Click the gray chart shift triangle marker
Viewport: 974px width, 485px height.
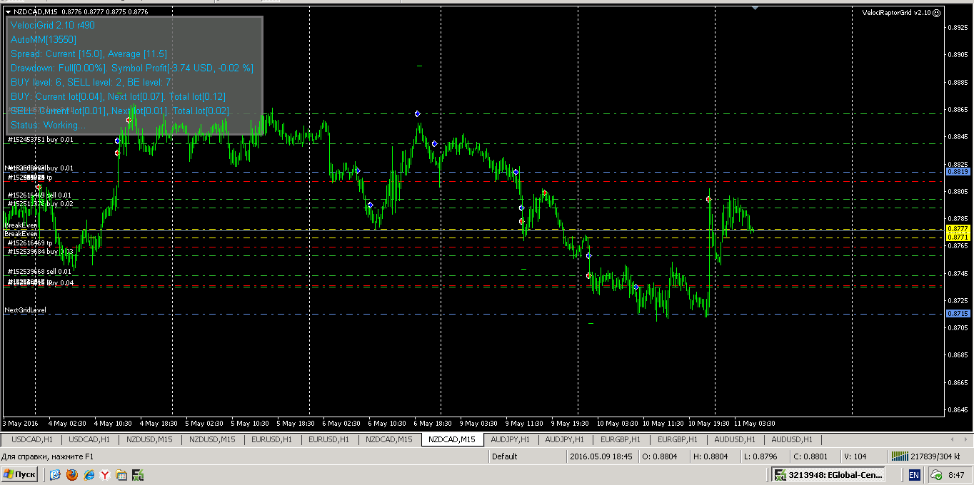755,8
